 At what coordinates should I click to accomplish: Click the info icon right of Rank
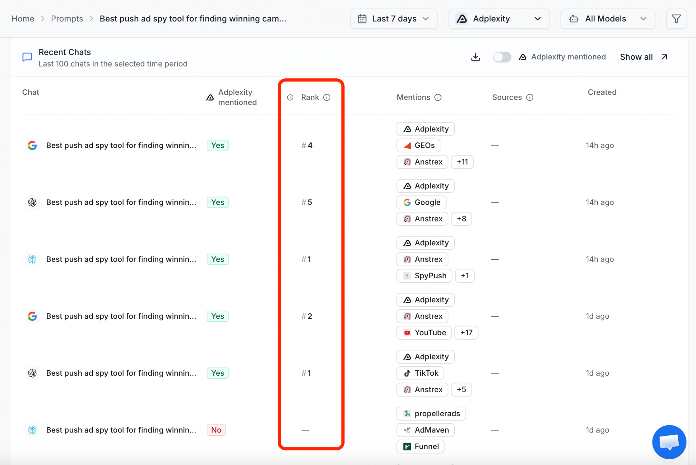327,97
